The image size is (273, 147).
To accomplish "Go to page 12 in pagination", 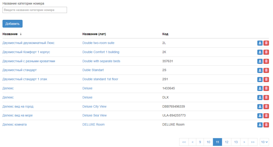I will pos(226,142).
